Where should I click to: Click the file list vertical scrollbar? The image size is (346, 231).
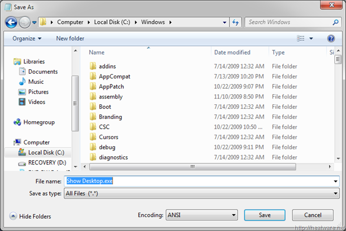click(x=338, y=108)
